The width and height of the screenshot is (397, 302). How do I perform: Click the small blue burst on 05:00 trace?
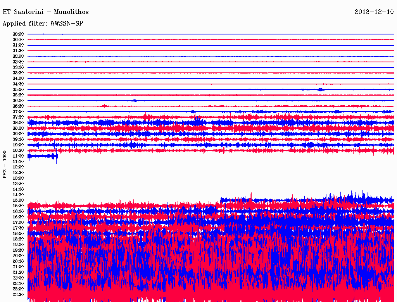pos(320,89)
